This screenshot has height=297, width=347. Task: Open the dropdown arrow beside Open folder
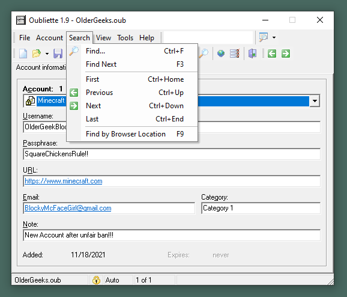pos(47,54)
